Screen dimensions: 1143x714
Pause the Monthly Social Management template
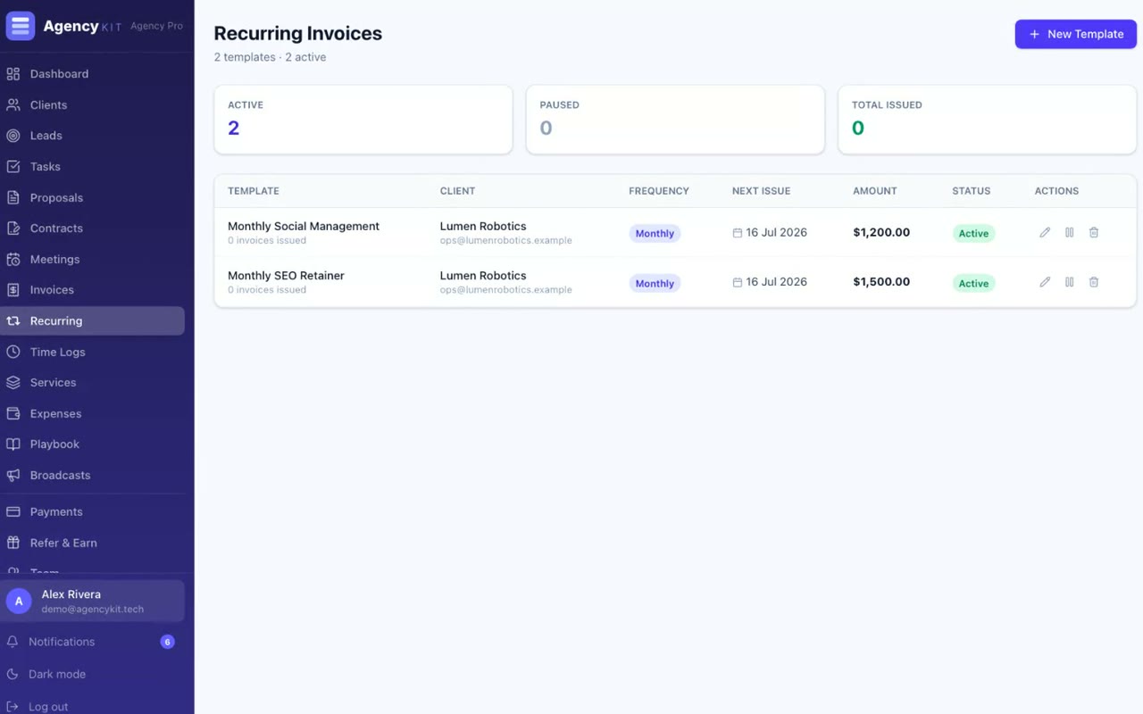coord(1069,233)
